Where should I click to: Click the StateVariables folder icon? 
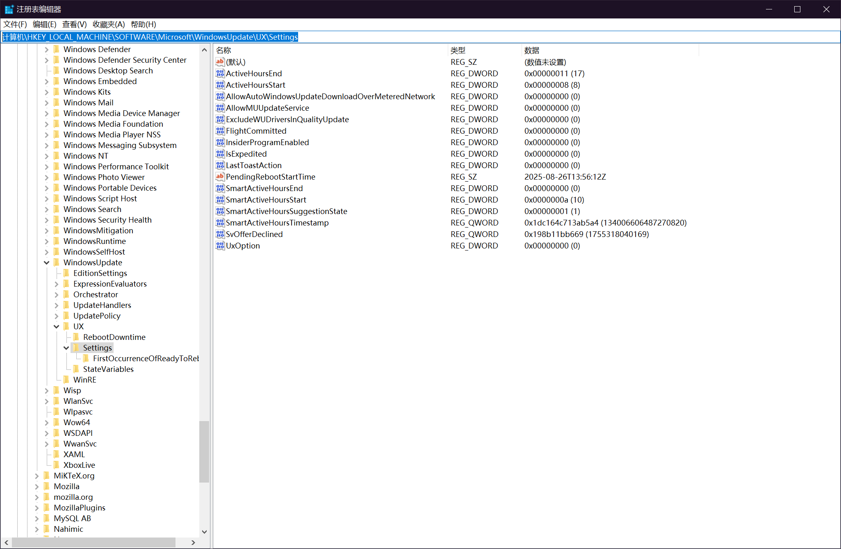point(76,369)
